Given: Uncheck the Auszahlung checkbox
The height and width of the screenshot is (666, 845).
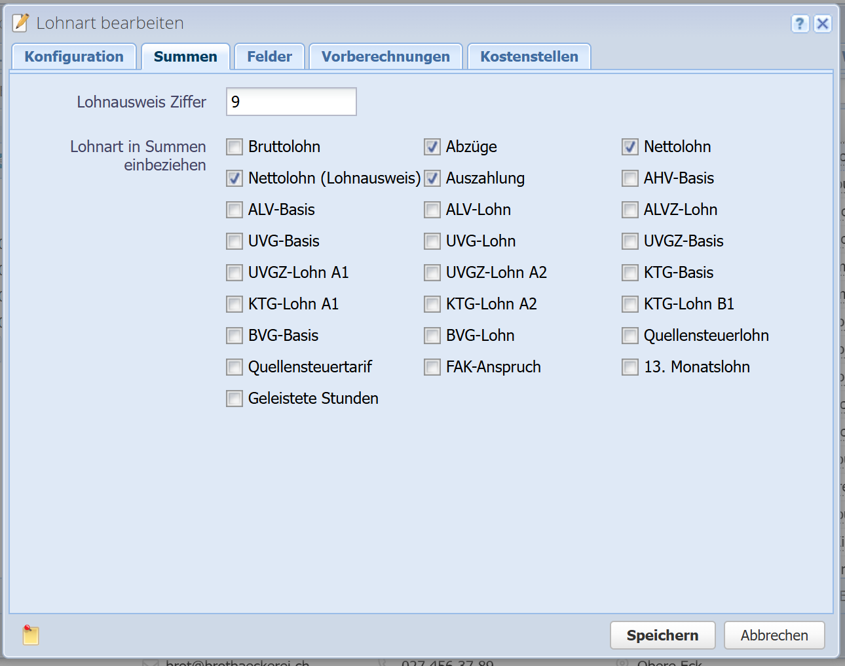Looking at the screenshot, I should click(432, 178).
